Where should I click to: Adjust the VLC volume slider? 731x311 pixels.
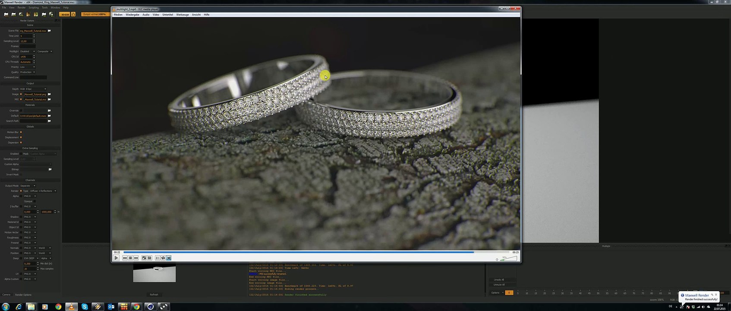coord(508,259)
